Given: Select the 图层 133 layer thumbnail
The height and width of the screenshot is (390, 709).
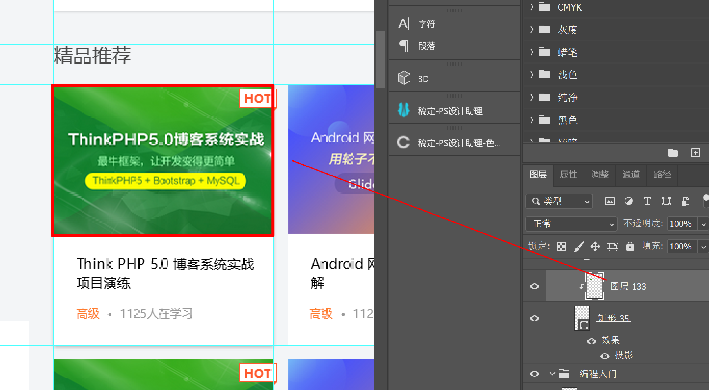Looking at the screenshot, I should pyautogui.click(x=594, y=286).
